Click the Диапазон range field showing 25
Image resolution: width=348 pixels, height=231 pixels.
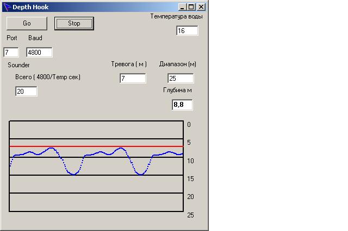tap(179, 79)
